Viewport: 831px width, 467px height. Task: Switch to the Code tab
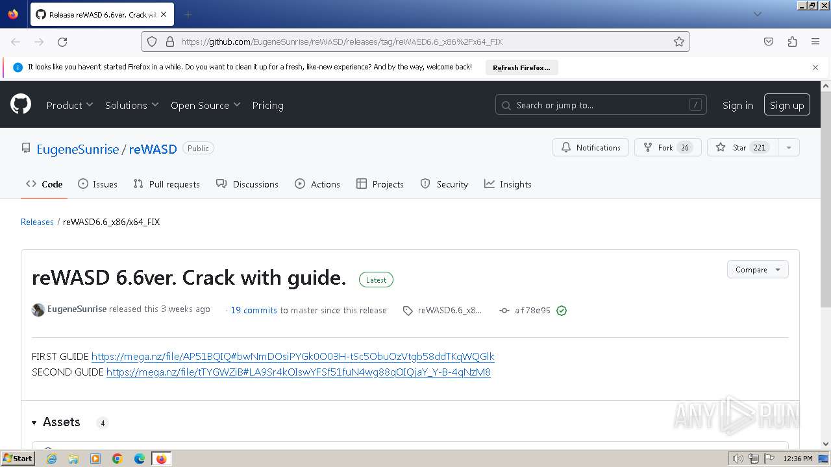coord(44,184)
